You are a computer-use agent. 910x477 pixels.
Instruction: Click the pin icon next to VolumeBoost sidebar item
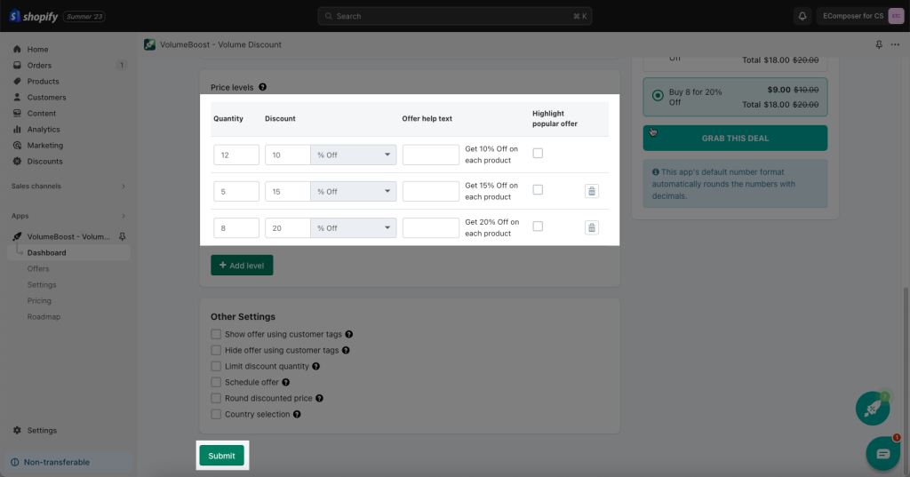click(x=123, y=237)
